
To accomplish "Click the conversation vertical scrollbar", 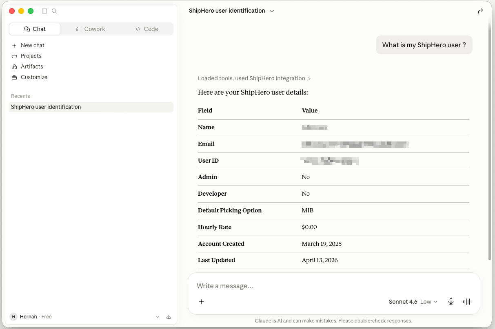I will point(490,139).
